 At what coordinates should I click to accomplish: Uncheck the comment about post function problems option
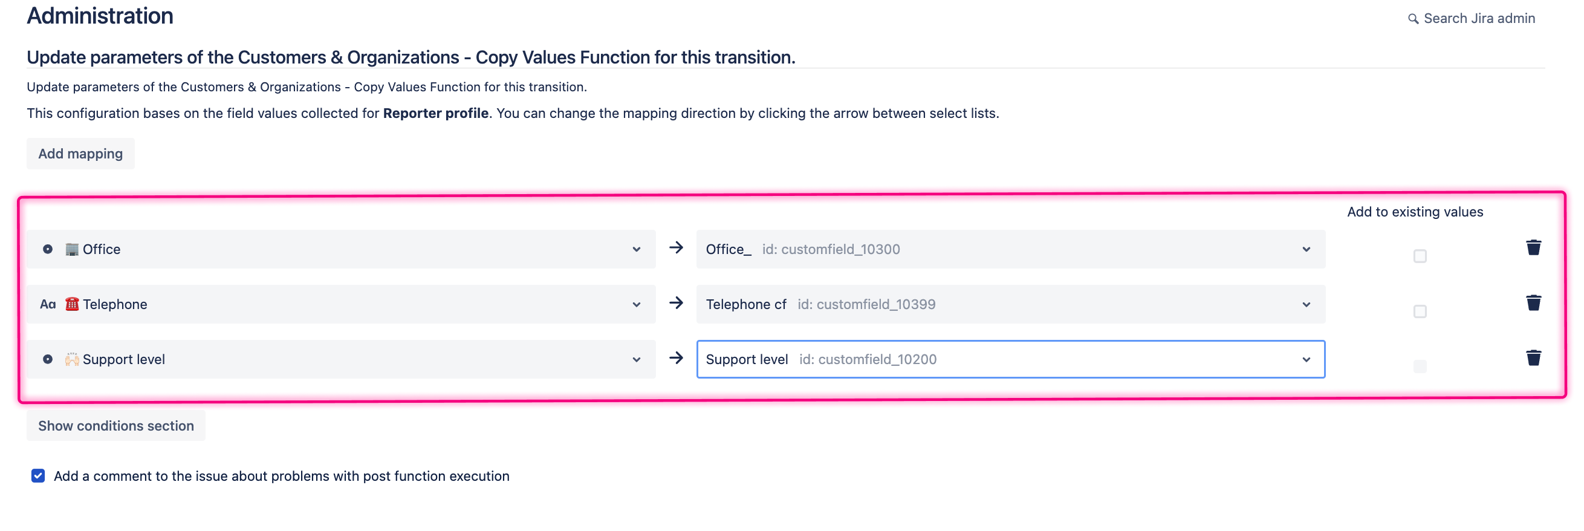pos(37,475)
